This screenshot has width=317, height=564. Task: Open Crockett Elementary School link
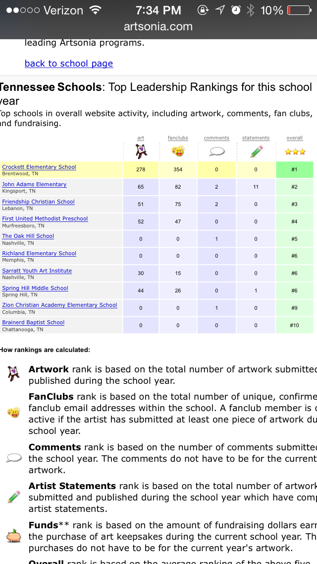(39, 167)
